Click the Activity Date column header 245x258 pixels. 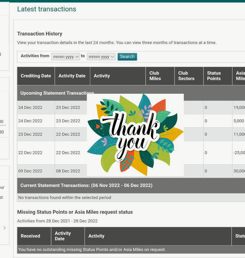point(72,76)
